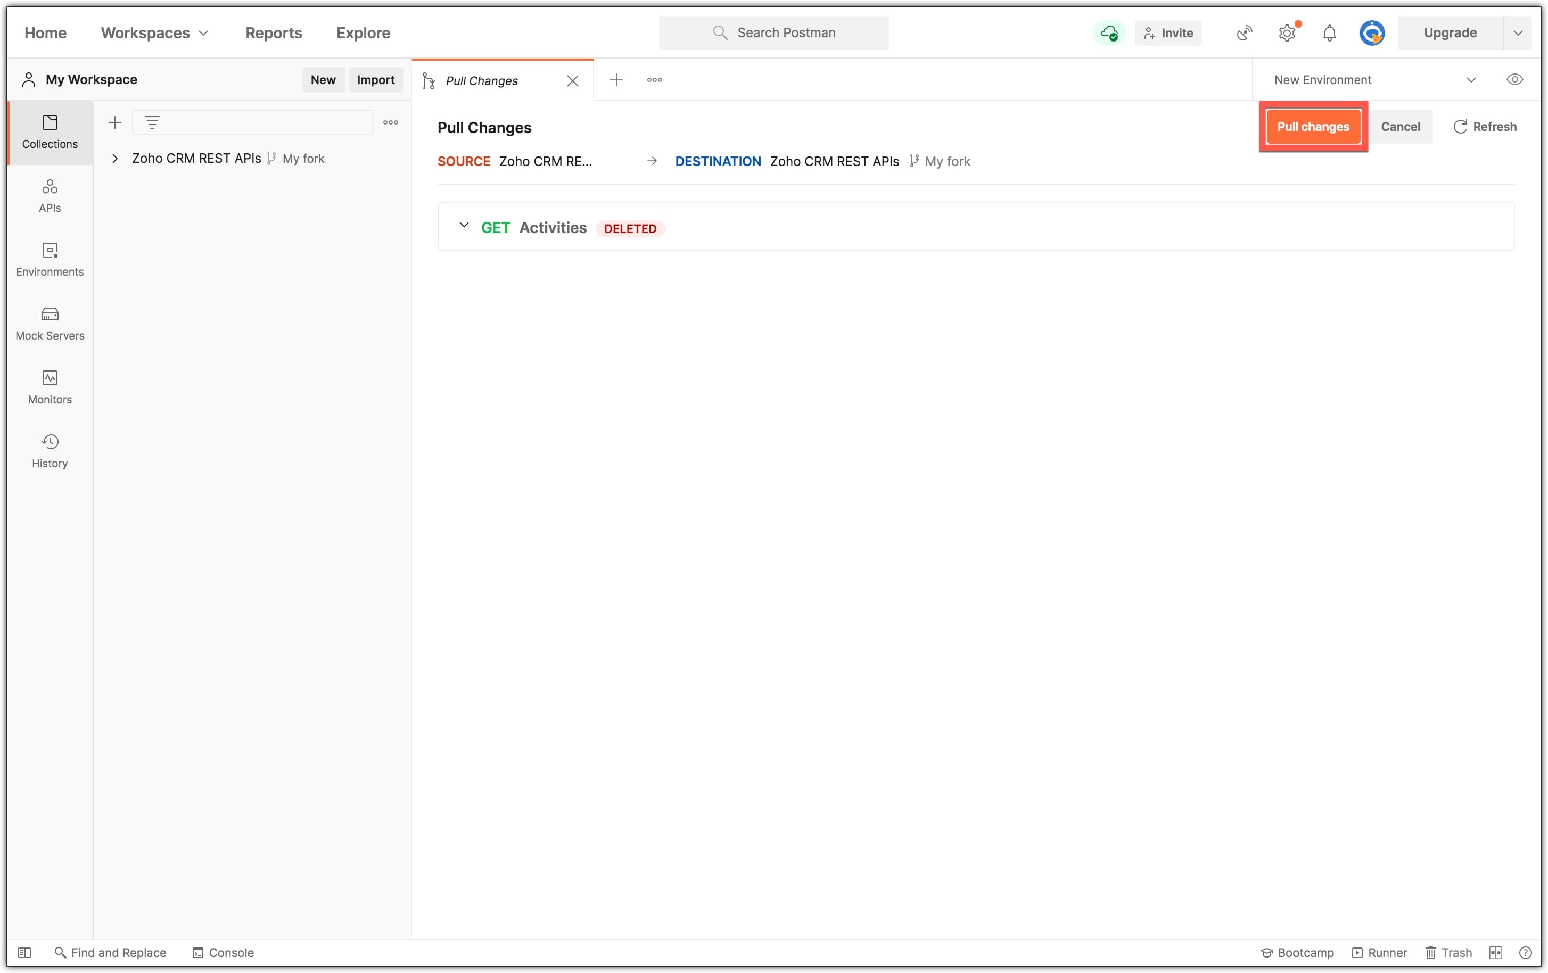Viewport: 1548px width, 973px height.
Task: Click the Search Postman field
Action: [x=774, y=33]
